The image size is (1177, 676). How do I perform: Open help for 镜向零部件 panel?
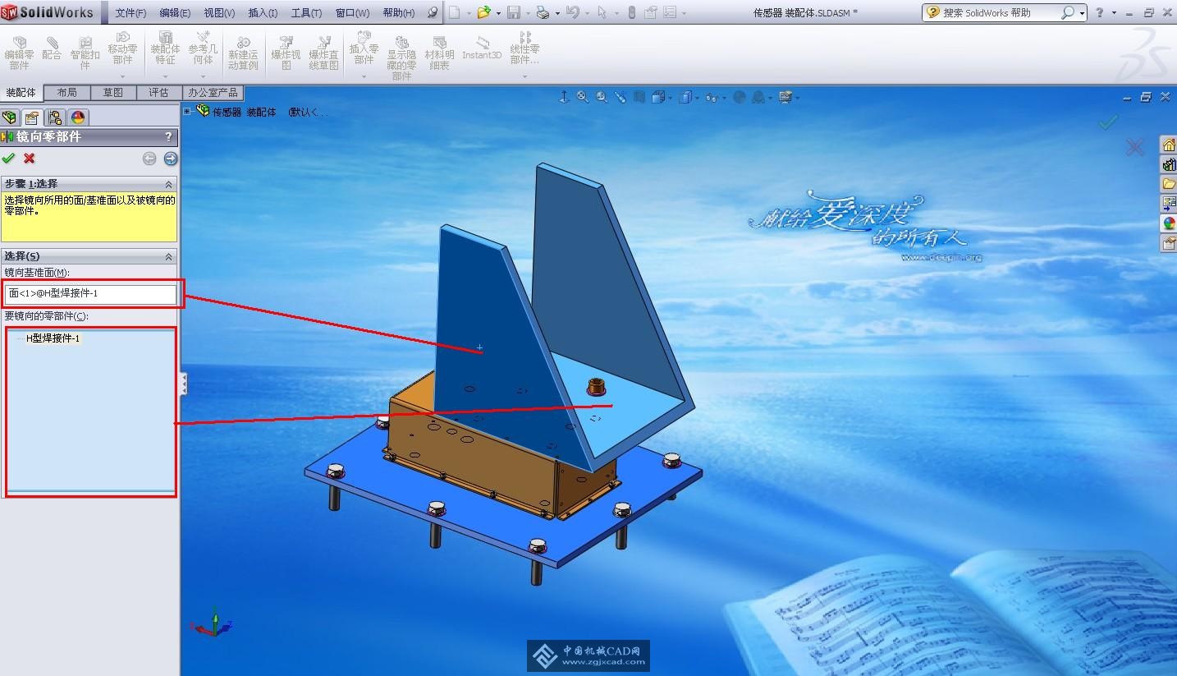pyautogui.click(x=169, y=136)
